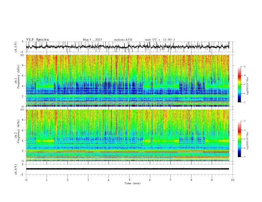Screen dimensions: 262x202
Task: Pick the ch.2 spectrogram color scale bar
Action: 239,139
